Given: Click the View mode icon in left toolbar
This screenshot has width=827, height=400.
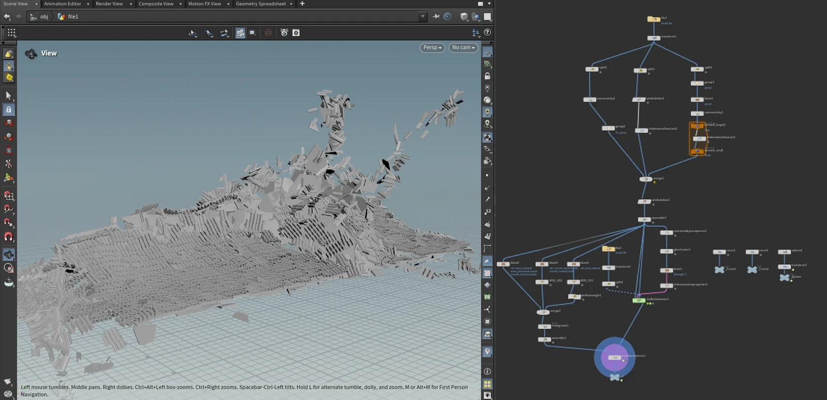Looking at the screenshot, I should (9, 254).
